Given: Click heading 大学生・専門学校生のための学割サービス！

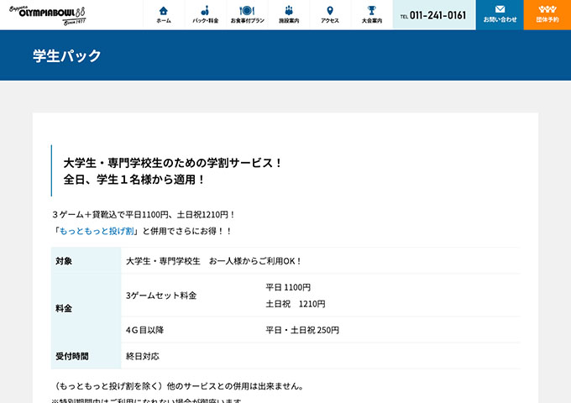Looking at the screenshot, I should (x=173, y=163).
